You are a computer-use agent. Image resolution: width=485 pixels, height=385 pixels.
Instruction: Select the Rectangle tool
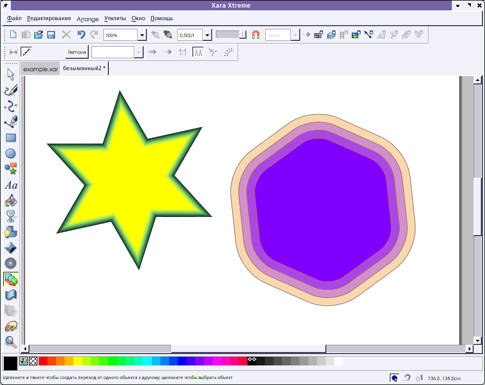11,138
